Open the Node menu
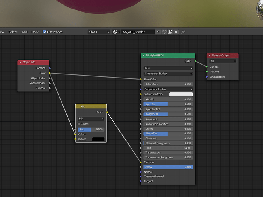The width and height of the screenshot is (263, 197). pyautogui.click(x=35, y=32)
